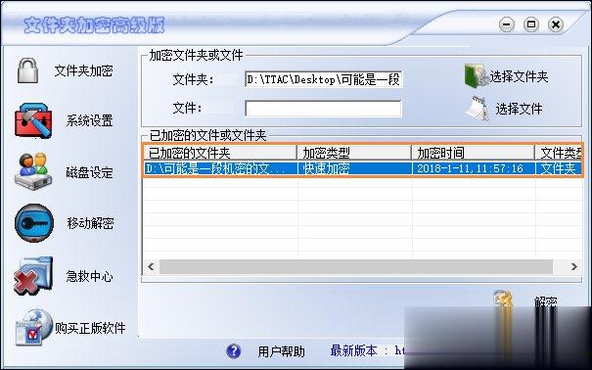Click the green folder select-folder icon
The image size is (592, 370).
(x=476, y=76)
